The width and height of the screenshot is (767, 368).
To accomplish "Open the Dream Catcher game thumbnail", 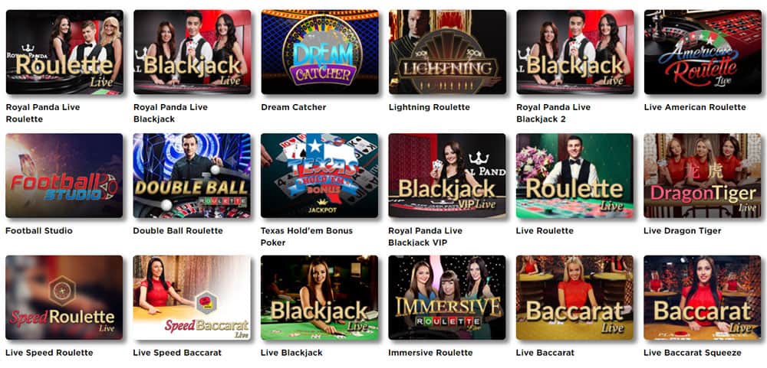I will (319, 52).
